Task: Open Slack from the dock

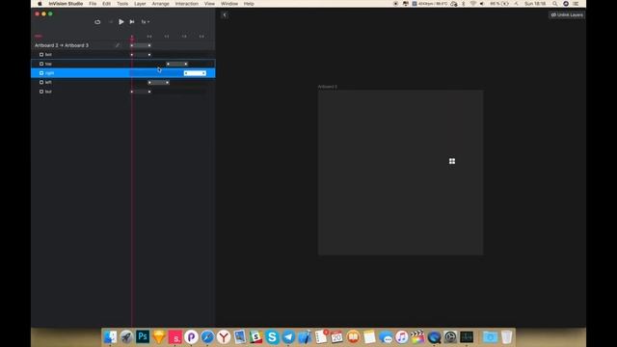Action: coord(255,336)
